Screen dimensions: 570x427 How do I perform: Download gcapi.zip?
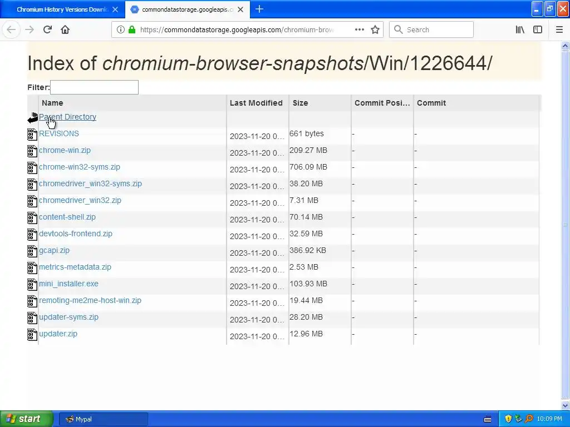[54, 251]
